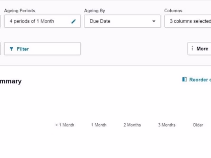The height and width of the screenshot is (158, 211).
Task: Click the "3 Months" column header
Action: (167, 125)
